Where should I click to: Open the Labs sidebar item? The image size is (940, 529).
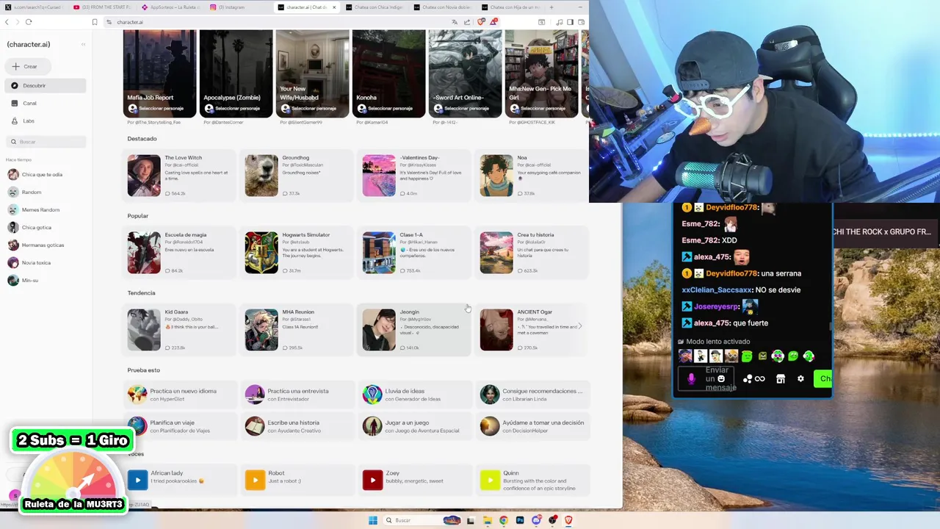pos(46,120)
